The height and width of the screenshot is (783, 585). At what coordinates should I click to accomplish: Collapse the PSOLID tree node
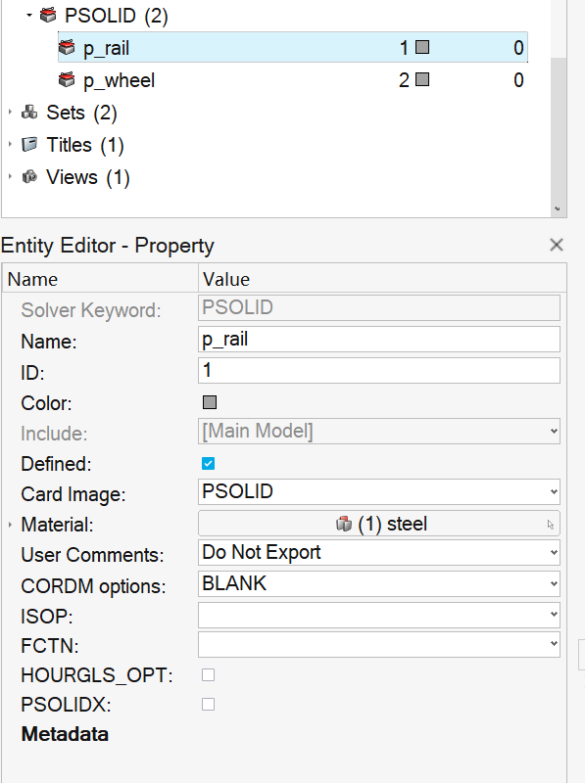coord(29,16)
